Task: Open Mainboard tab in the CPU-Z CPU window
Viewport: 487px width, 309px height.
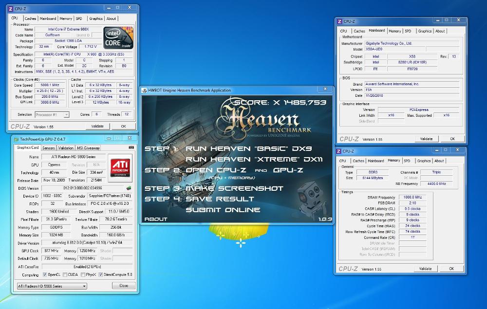Action: (x=48, y=18)
